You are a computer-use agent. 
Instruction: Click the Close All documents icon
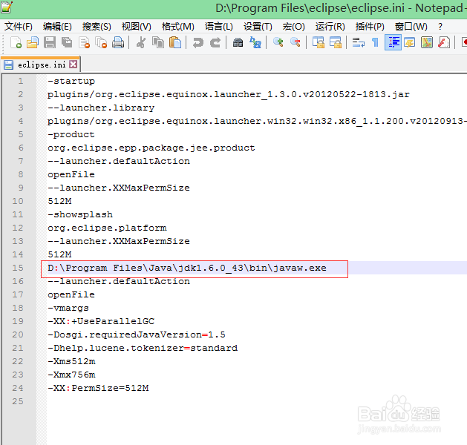(101, 42)
